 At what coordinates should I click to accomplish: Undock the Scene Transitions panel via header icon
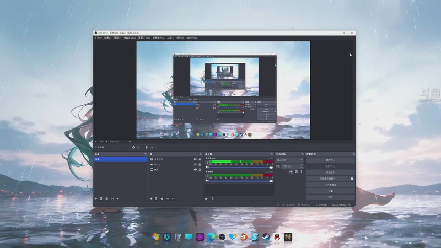[x=302, y=154]
